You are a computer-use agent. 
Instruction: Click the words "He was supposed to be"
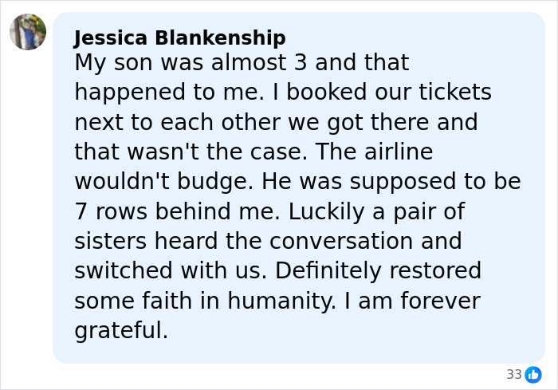tap(415, 182)
